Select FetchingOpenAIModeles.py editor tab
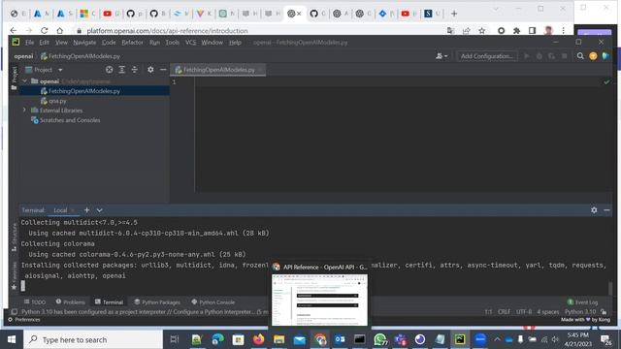The height and width of the screenshot is (349, 621). [x=218, y=70]
